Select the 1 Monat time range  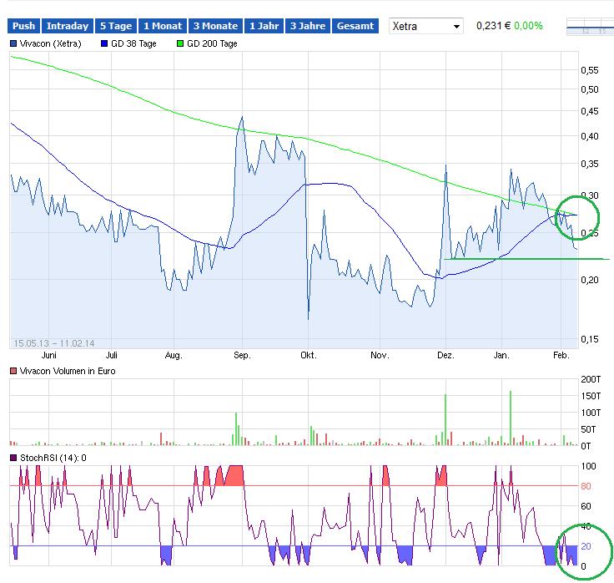(163, 26)
